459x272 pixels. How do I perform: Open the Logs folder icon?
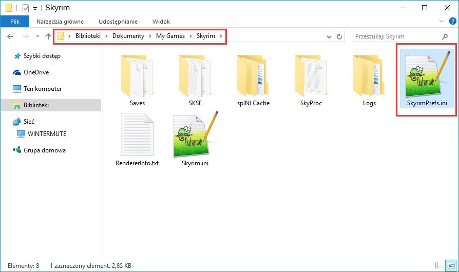pos(369,76)
